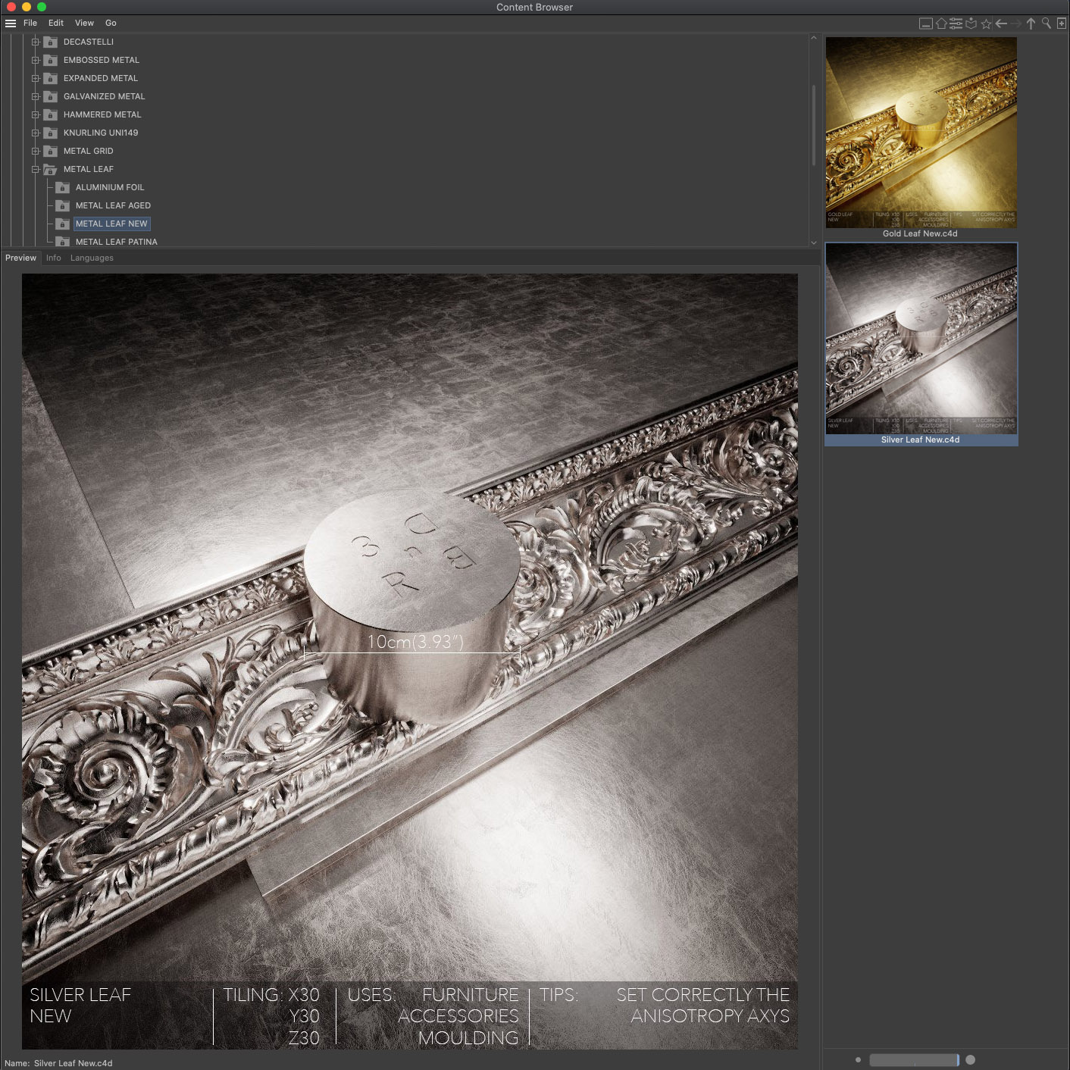This screenshot has width=1070, height=1070.
Task: Click the new window plus icon
Action: (x=1062, y=23)
